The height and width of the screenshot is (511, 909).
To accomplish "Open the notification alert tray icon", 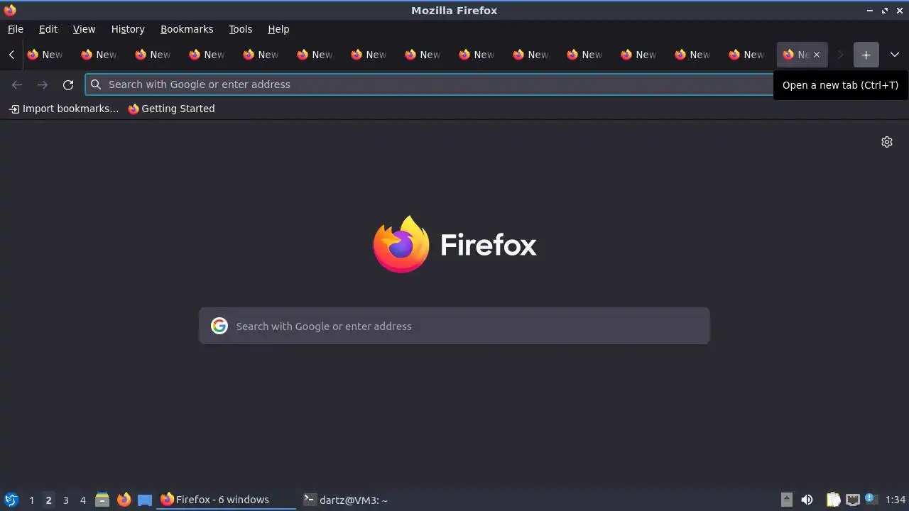I will [x=871, y=499].
